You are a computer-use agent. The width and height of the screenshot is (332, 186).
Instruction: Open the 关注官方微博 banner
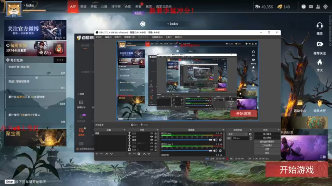(x=35, y=30)
